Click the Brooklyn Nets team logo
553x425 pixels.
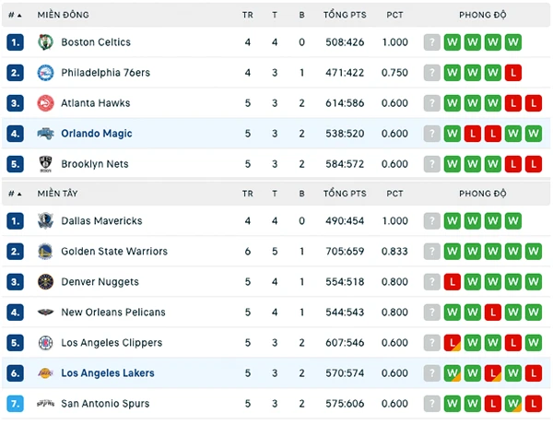pyautogui.click(x=45, y=164)
